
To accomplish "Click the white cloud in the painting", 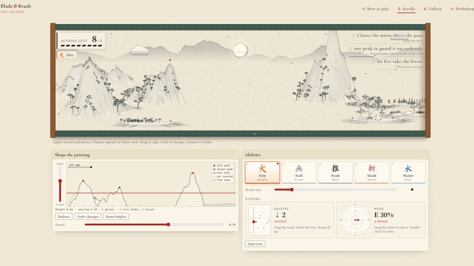I will coord(139,50).
